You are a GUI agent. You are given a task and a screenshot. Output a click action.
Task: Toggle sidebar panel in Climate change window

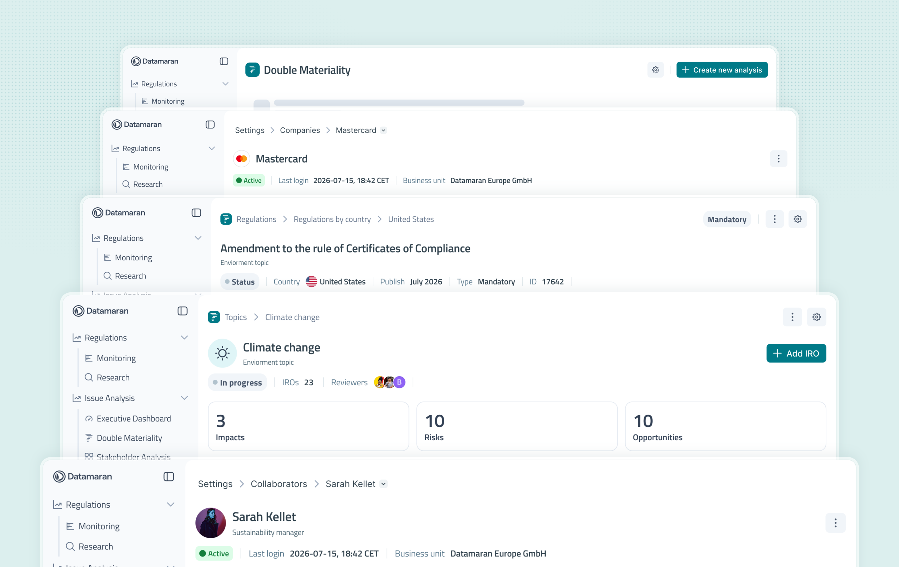[x=182, y=311]
